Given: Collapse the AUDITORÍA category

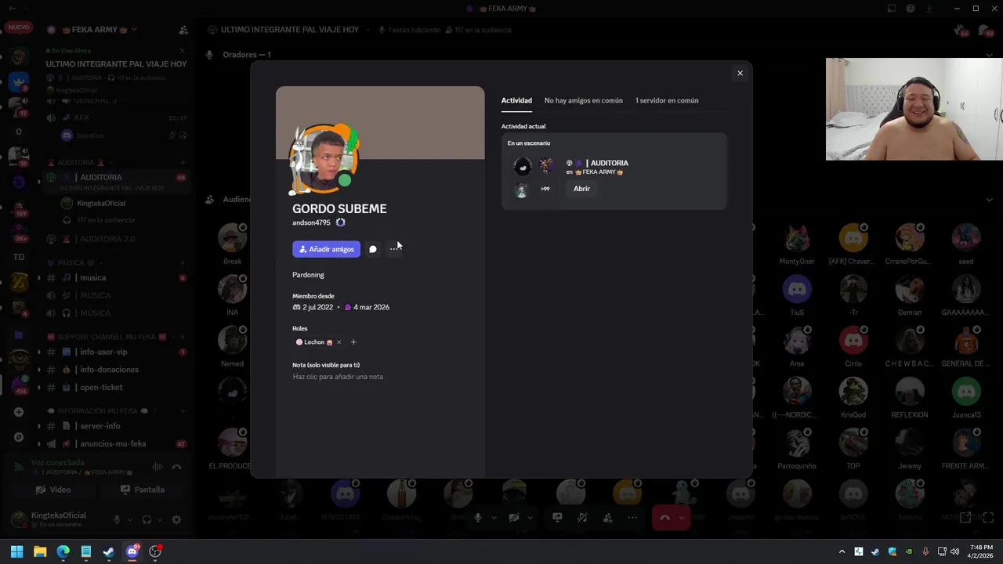Looking at the screenshot, I should click(81, 162).
